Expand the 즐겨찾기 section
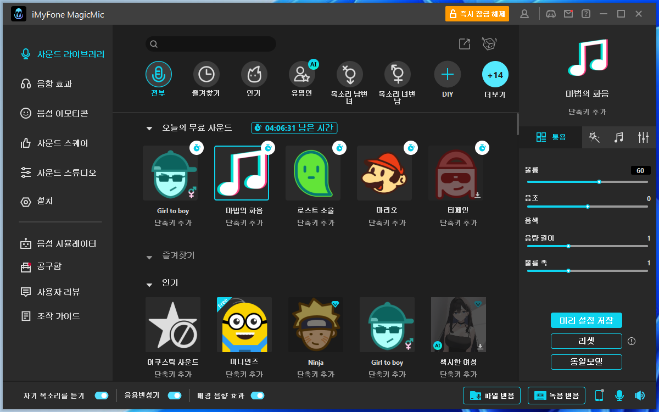659x412 pixels. 149,256
